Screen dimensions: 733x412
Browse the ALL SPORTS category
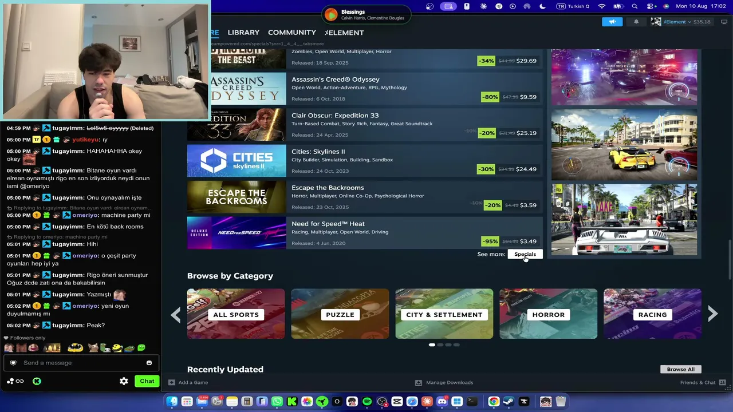236,314
